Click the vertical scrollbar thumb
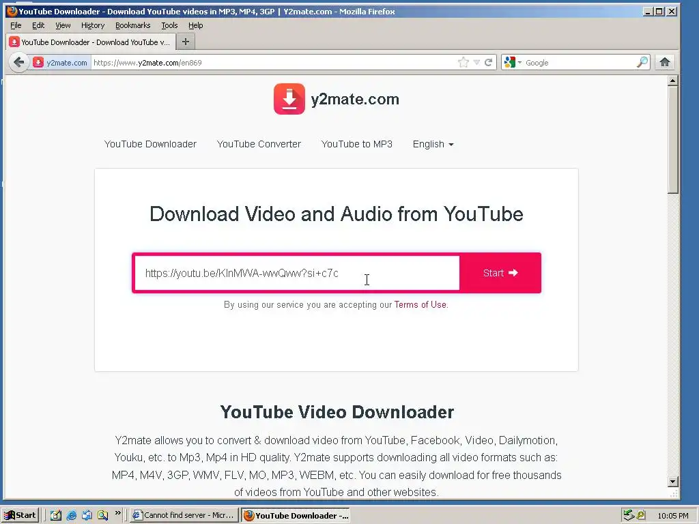This screenshot has width=699, height=524. [x=672, y=139]
